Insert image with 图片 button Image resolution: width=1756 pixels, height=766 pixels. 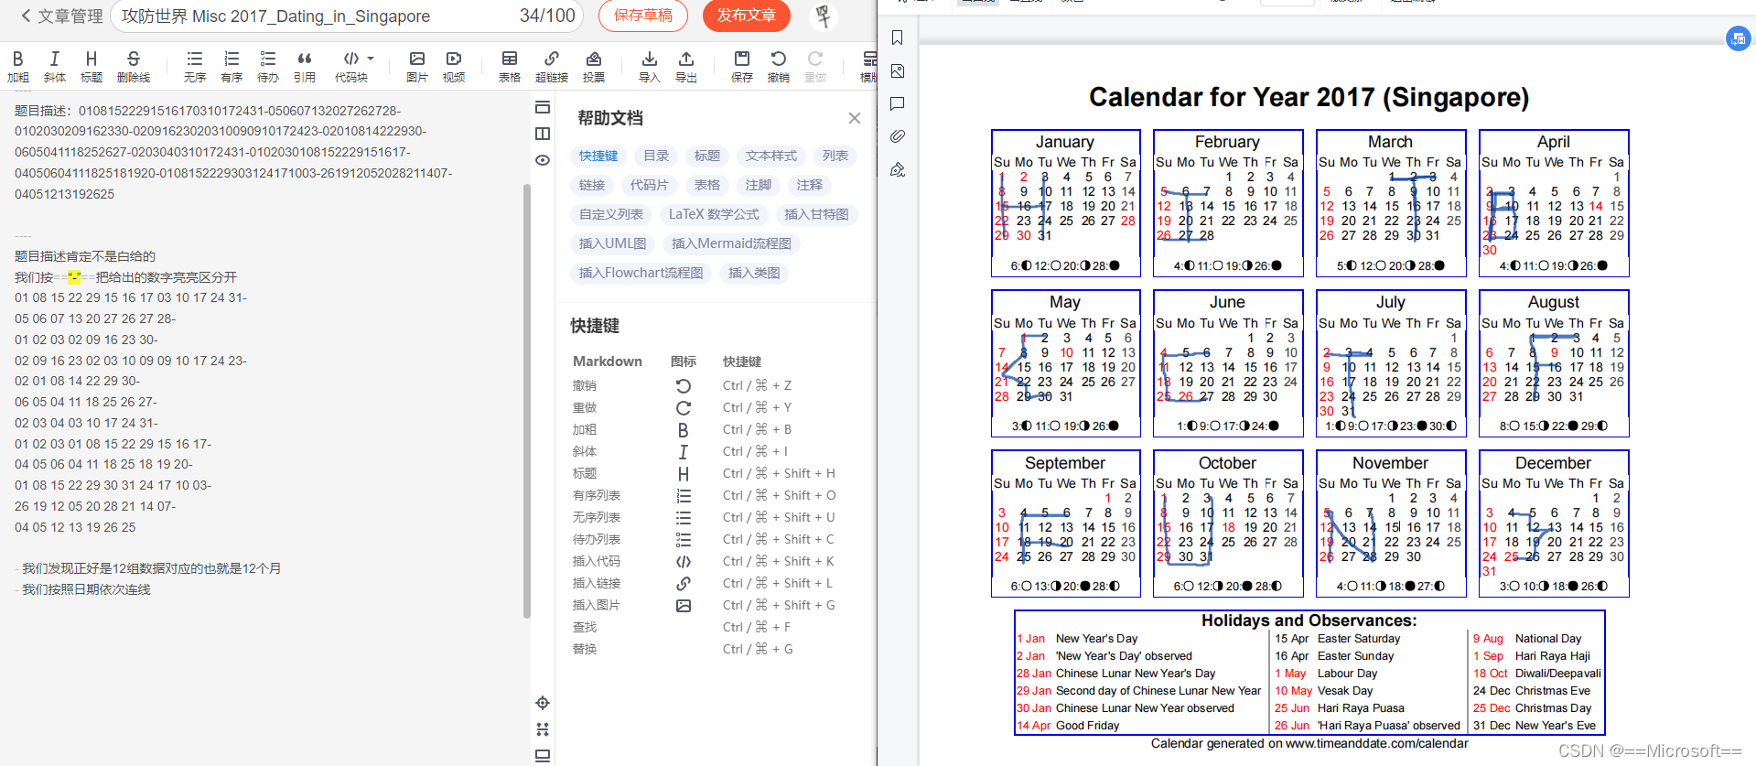pos(417,67)
